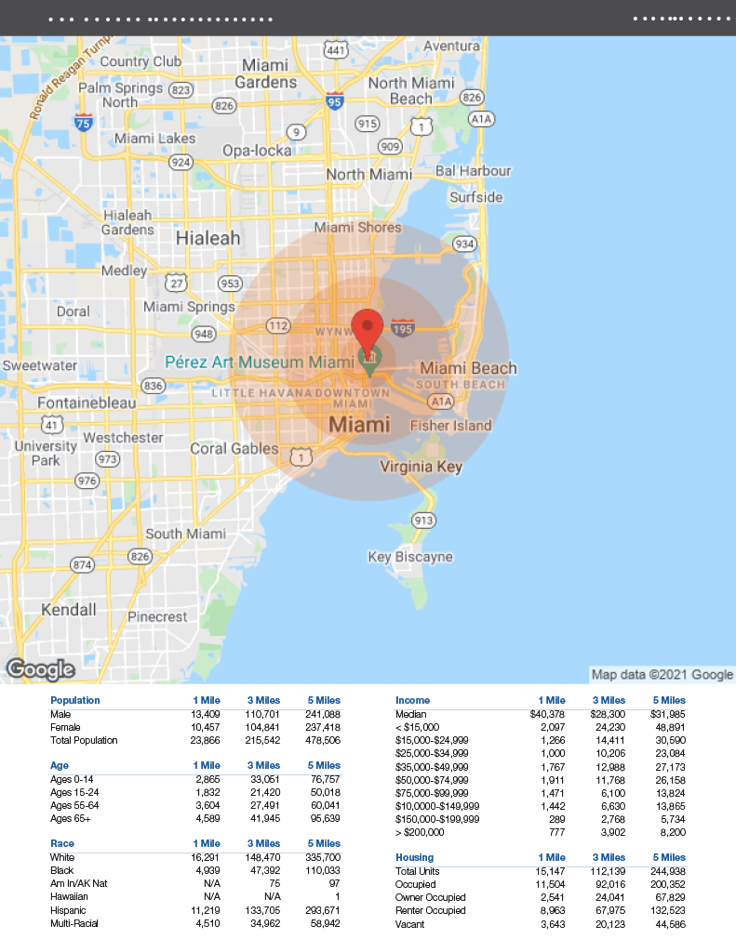This screenshot has width=736, height=952.
Task: Click the Race table heading
Action: 62,843
